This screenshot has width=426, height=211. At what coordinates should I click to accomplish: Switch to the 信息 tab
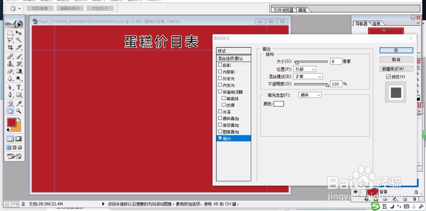coord(376,23)
